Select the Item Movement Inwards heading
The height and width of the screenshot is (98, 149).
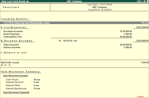point(15,76)
